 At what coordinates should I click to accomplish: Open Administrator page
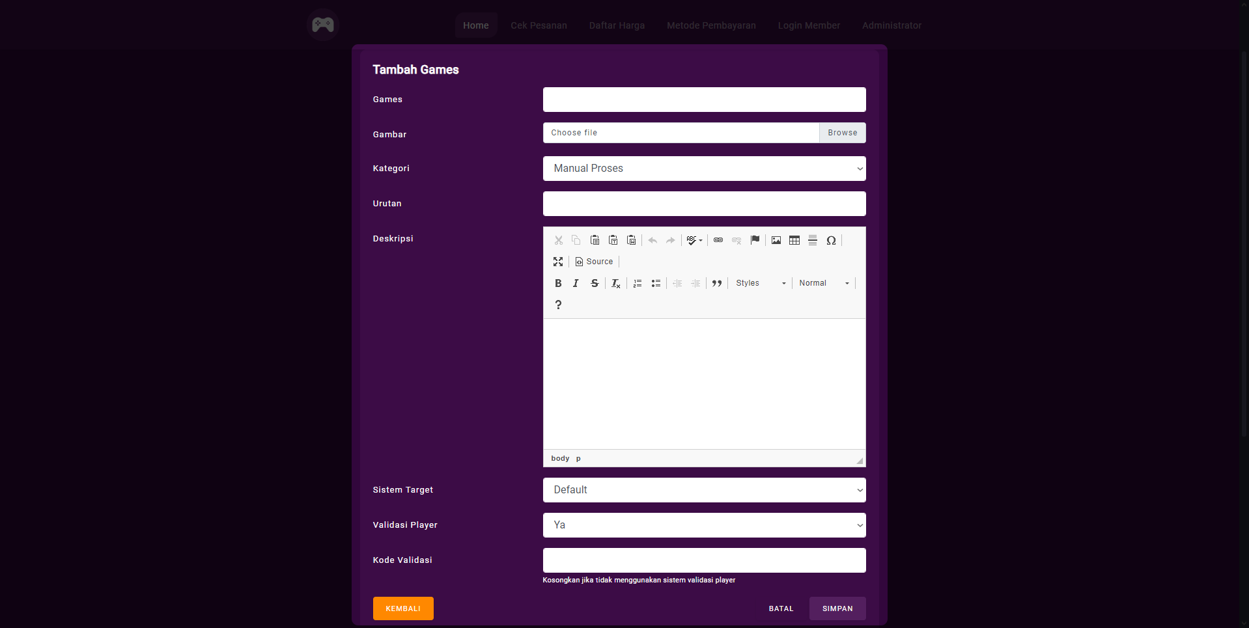(891, 25)
